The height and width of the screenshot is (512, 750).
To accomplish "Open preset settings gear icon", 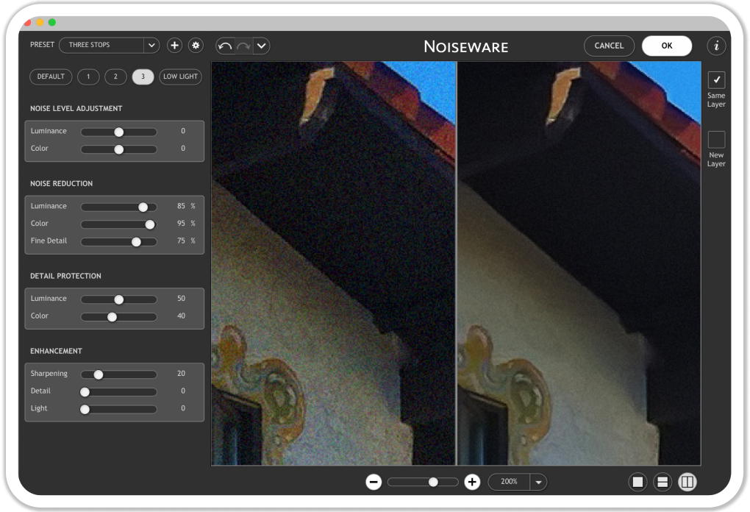I will tap(196, 45).
